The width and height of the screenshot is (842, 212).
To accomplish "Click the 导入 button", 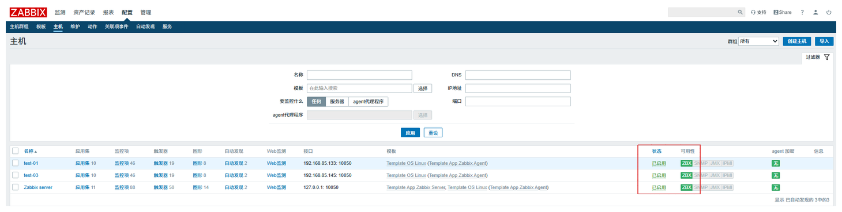I will (824, 41).
